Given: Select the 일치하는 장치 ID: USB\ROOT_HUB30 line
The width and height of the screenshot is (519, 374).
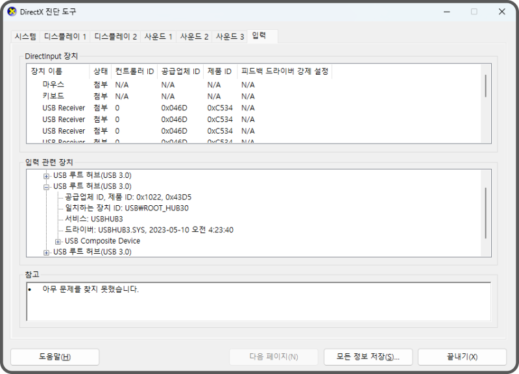Looking at the screenshot, I should click(127, 208).
